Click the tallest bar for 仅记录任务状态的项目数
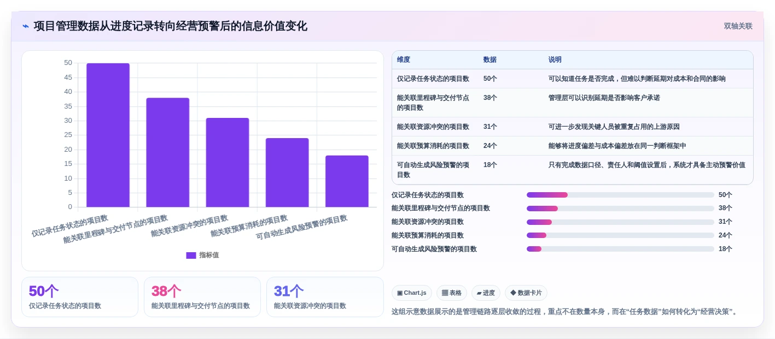 (108, 135)
